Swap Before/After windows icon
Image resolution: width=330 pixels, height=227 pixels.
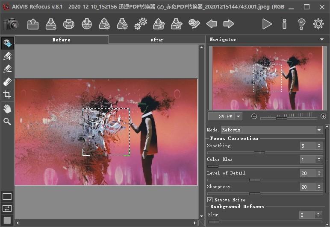pyautogui.click(x=7, y=209)
